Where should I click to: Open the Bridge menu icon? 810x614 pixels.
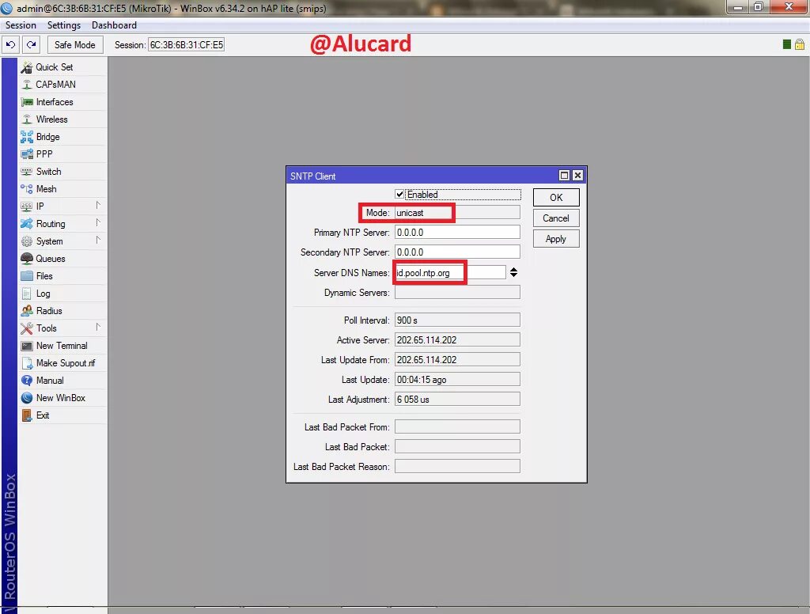tap(26, 137)
